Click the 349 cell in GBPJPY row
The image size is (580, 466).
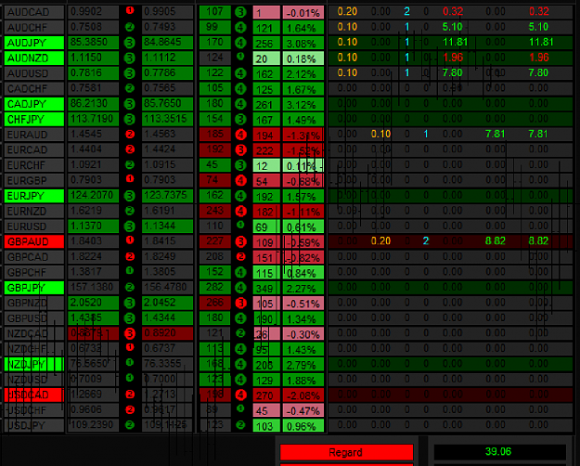click(x=266, y=288)
